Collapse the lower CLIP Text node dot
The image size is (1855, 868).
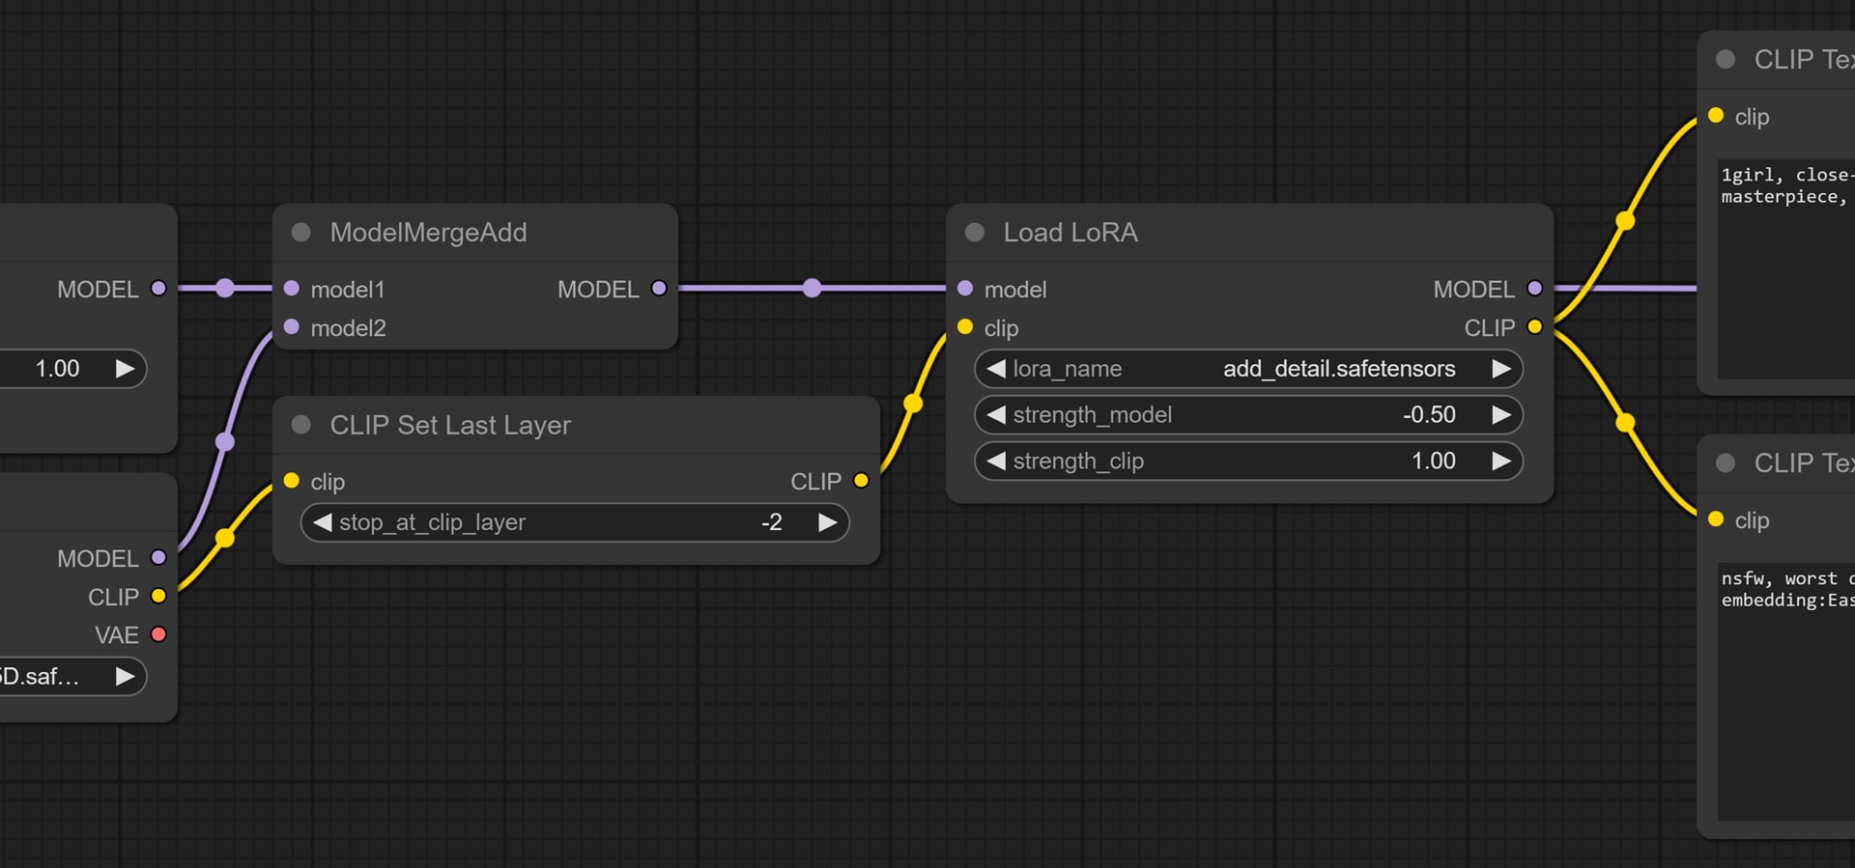pos(1725,463)
